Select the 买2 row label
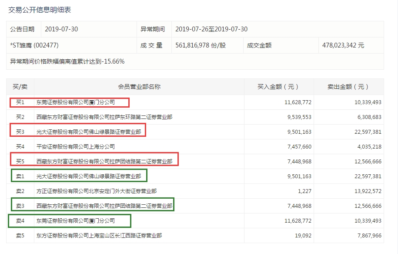The width and height of the screenshot is (398, 254). (x=20, y=117)
